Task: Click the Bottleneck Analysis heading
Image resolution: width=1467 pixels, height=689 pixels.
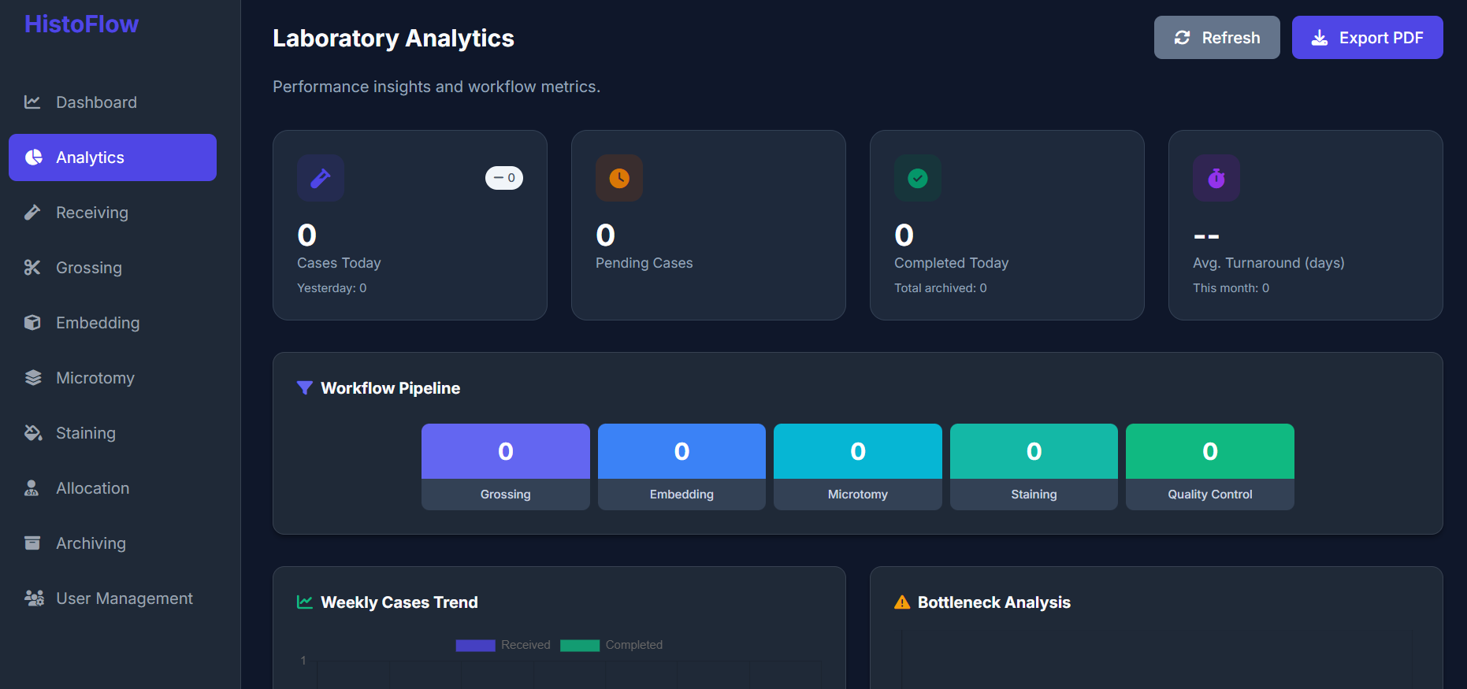Action: point(994,602)
